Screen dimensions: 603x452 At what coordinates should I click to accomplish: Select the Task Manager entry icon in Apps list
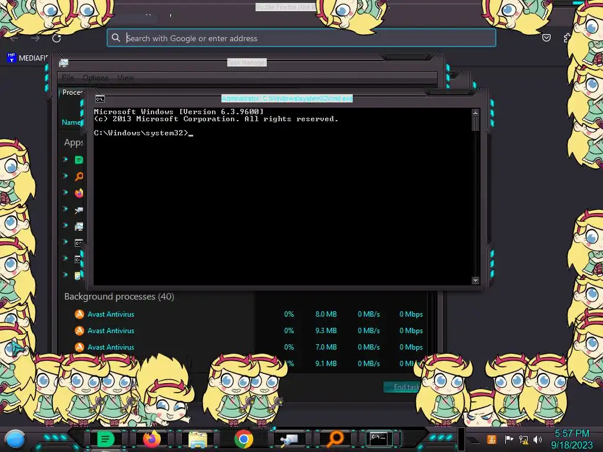79,227
